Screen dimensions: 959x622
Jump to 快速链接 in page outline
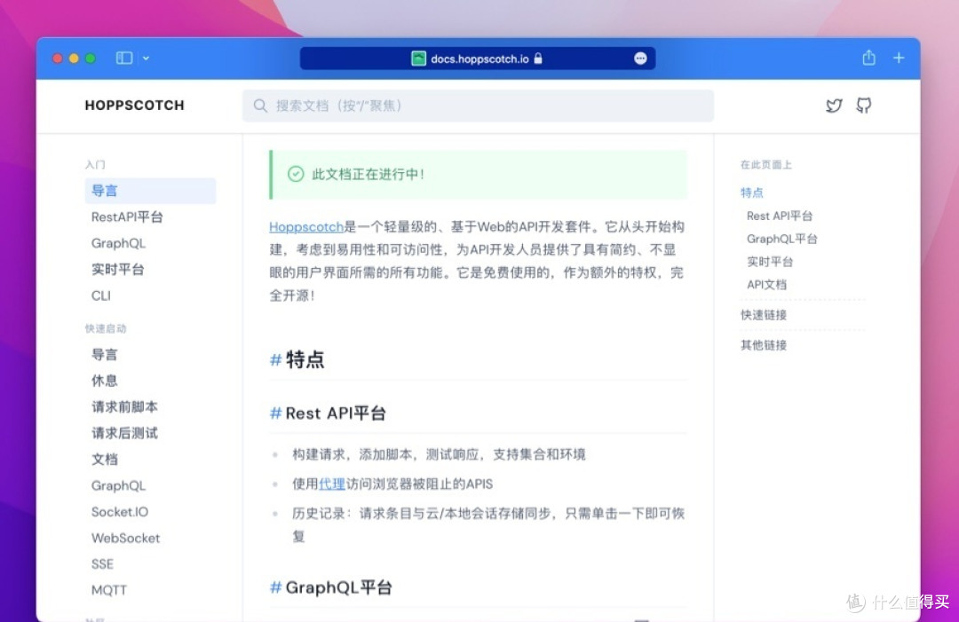[x=764, y=315]
